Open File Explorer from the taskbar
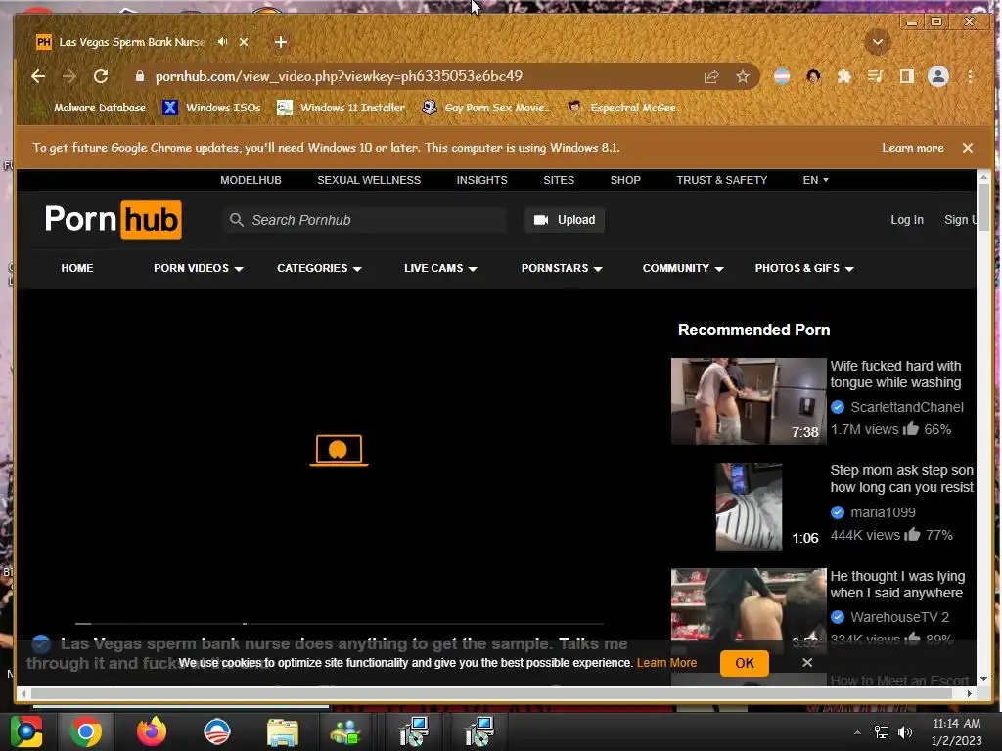Image resolution: width=1002 pixels, height=751 pixels. click(283, 731)
